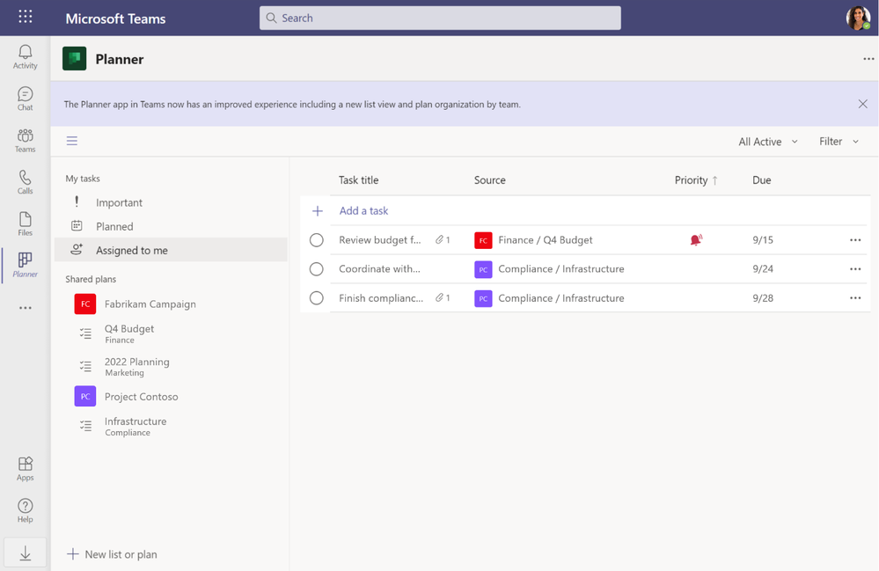879x571 pixels.
Task: Mark Finish compliance task complete
Action: (316, 298)
